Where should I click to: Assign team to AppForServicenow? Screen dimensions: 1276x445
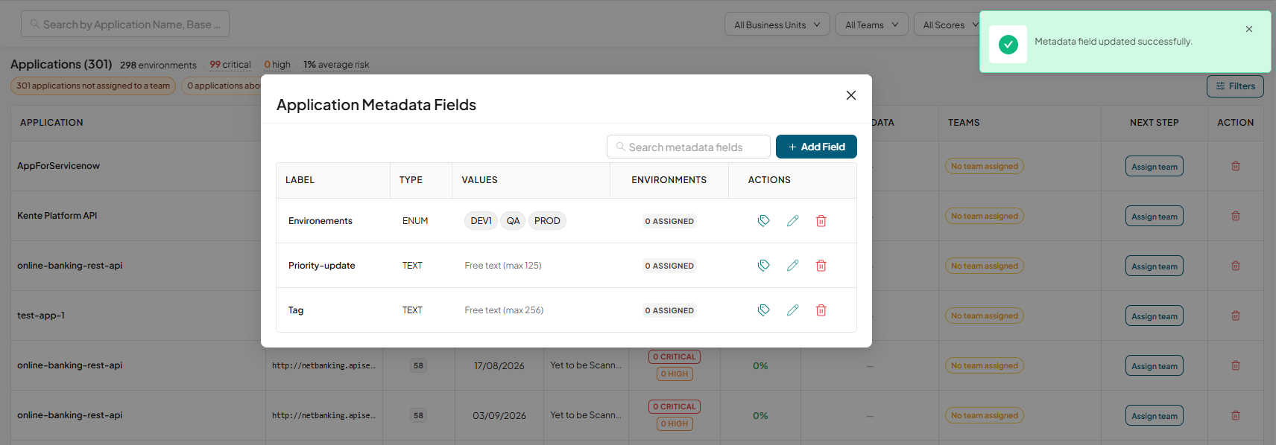click(x=1155, y=167)
